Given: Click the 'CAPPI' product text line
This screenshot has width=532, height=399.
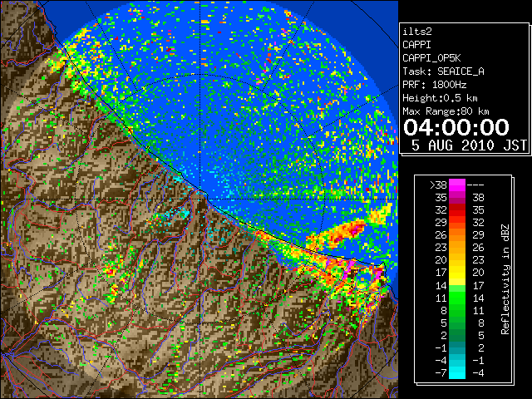Looking at the screenshot, I should 416,45.
